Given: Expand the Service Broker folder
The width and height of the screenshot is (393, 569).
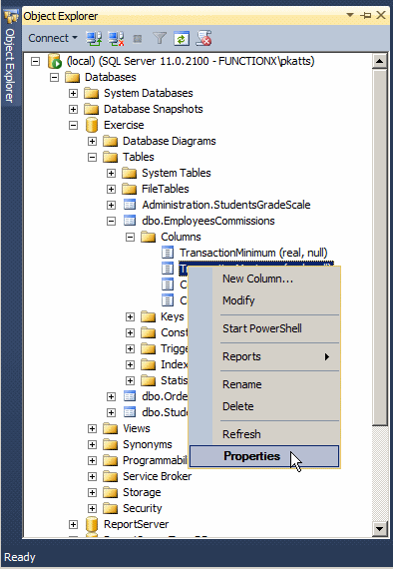Looking at the screenshot, I should (x=92, y=476).
